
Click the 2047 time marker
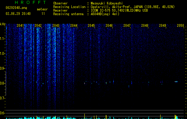127,26
